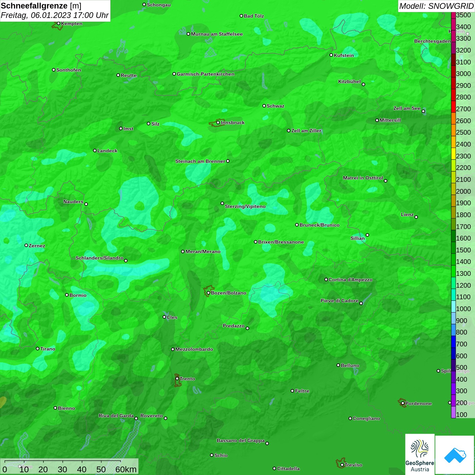Click the blue mountain logo at bottom right
Image resolution: width=475 pixels, height=475 pixels.
pos(455,455)
